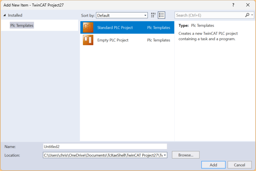Open the Location path dropdown arrow
Screen dimensions: 256x171
165,155
